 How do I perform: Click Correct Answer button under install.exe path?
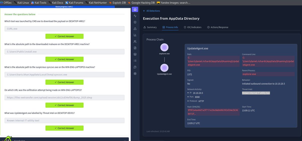pyautogui.click(x=64, y=59)
